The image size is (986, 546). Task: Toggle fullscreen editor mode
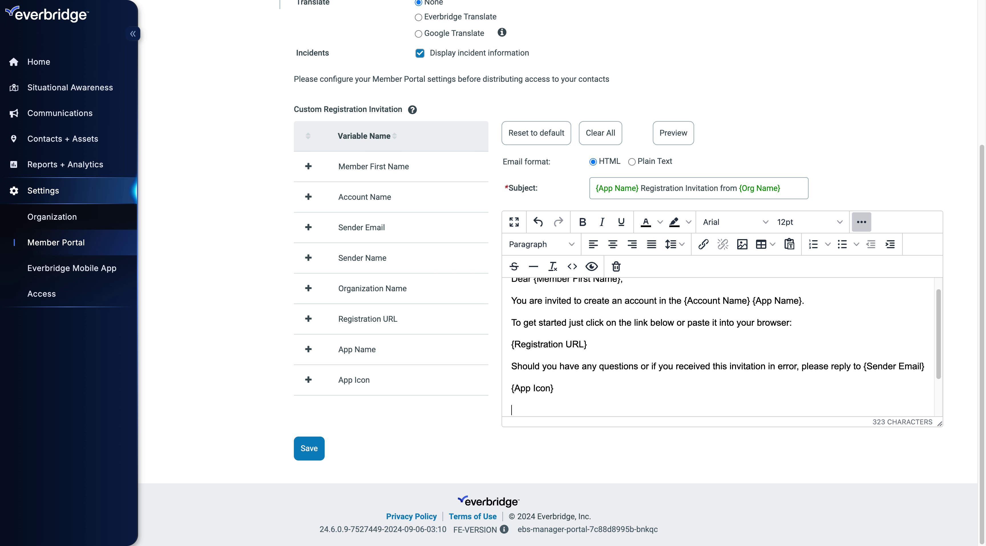(514, 222)
